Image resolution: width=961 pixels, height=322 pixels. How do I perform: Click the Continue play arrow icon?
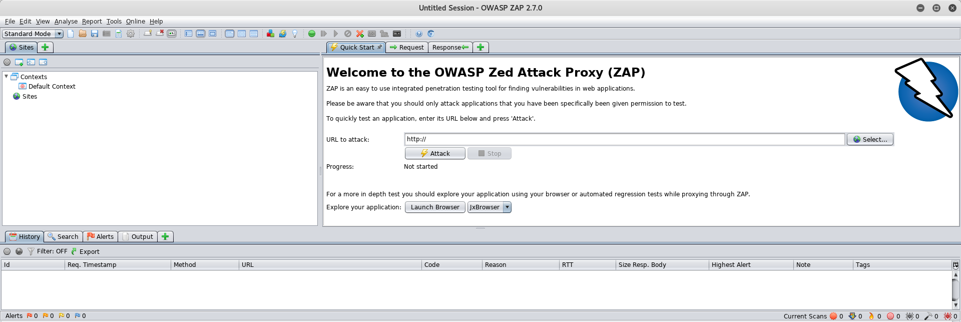(x=336, y=34)
